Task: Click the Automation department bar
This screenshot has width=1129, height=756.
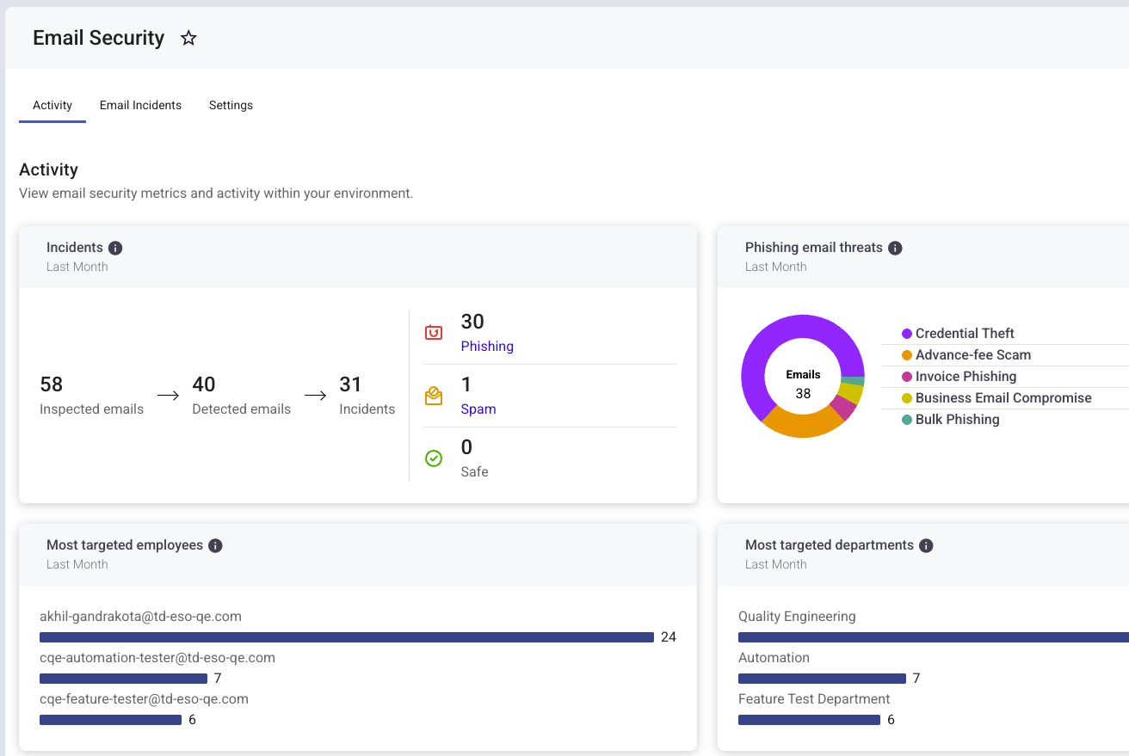Action: click(822, 679)
